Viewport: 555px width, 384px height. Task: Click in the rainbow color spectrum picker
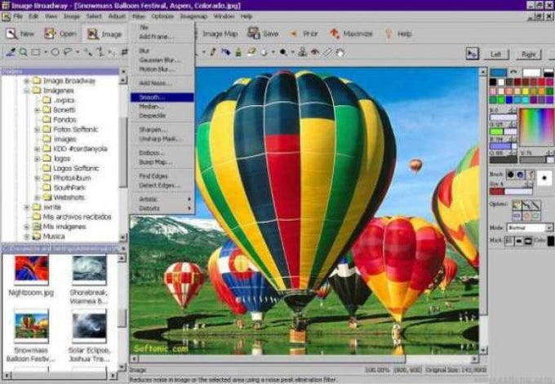point(536,127)
